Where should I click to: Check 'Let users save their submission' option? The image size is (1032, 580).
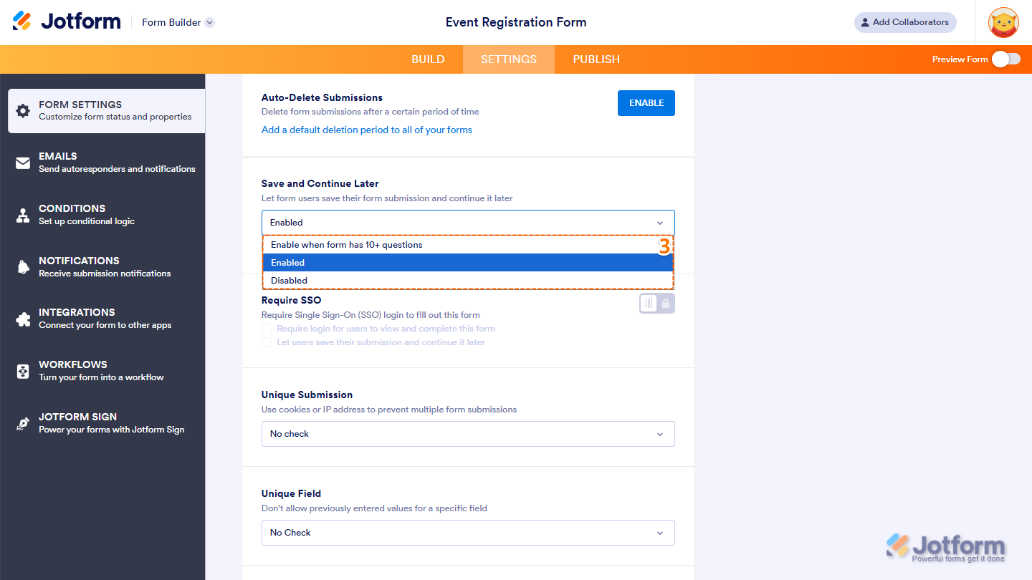(x=266, y=342)
